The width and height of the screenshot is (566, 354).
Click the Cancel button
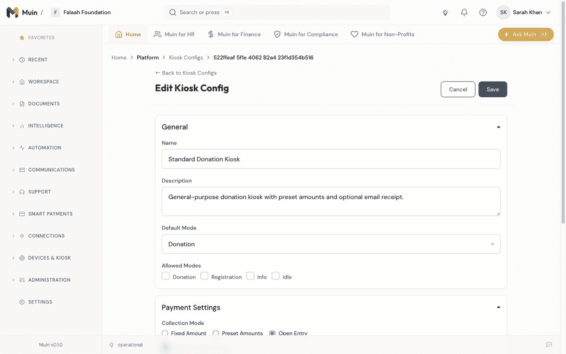point(458,89)
